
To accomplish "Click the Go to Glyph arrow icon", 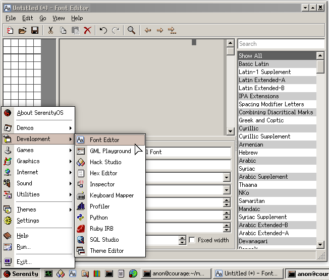I will (172, 30).
